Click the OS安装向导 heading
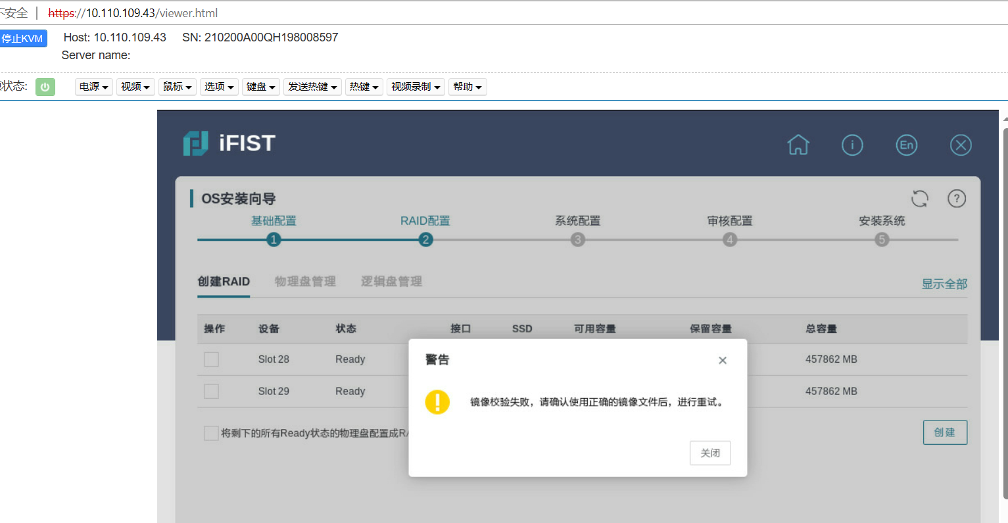The height and width of the screenshot is (523, 1008). (239, 198)
